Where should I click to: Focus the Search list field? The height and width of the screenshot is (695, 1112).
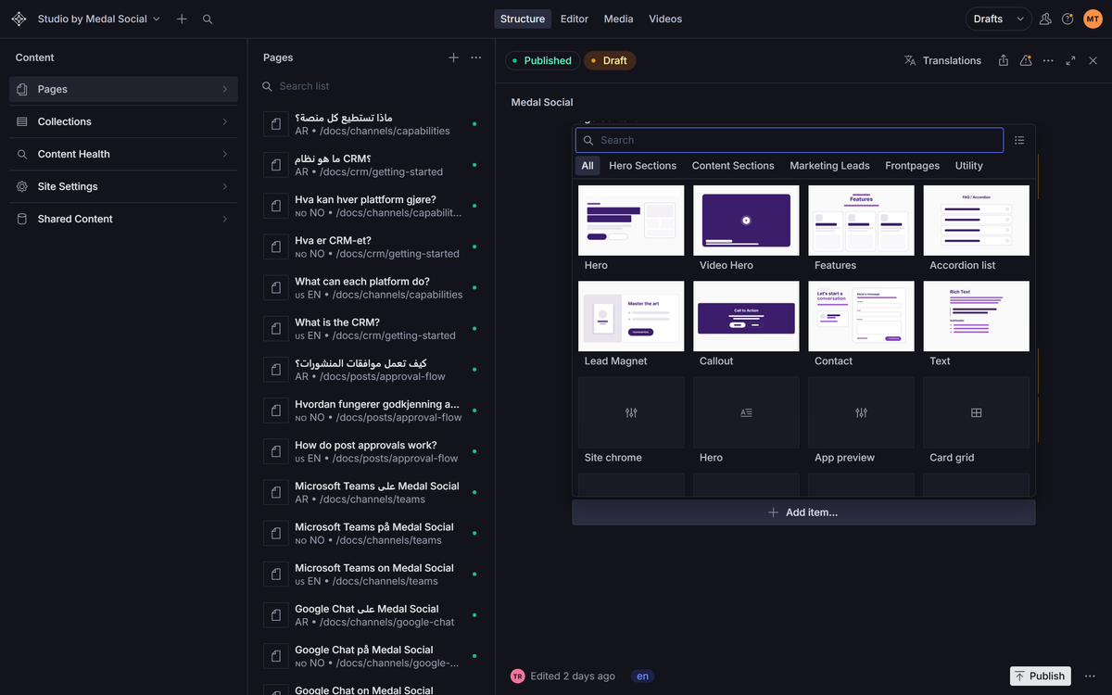point(371,86)
